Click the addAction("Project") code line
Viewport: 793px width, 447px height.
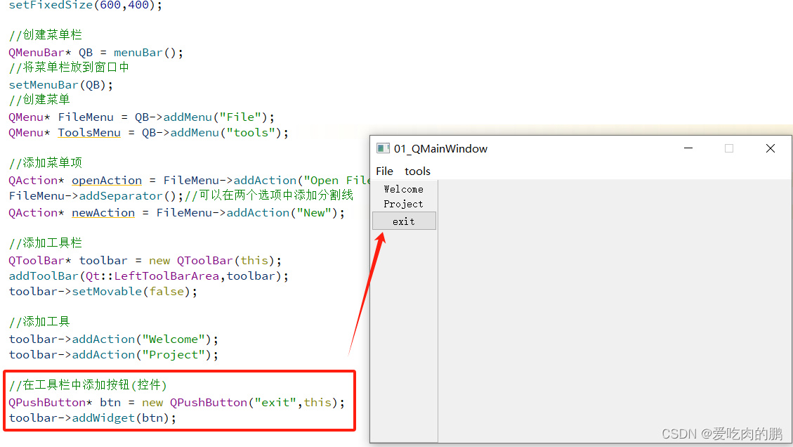coord(114,355)
